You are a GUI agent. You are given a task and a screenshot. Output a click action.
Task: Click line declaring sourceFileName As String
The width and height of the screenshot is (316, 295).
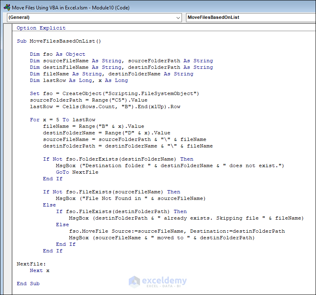121,61
